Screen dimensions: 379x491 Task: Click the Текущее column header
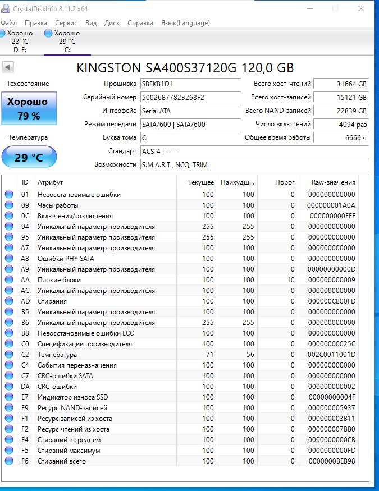point(197,182)
